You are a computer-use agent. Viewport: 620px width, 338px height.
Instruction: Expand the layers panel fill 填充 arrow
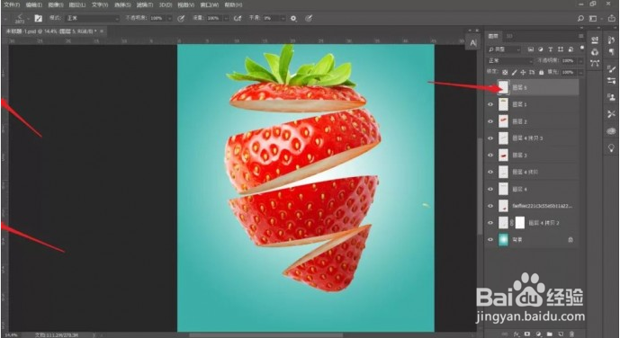click(x=580, y=72)
